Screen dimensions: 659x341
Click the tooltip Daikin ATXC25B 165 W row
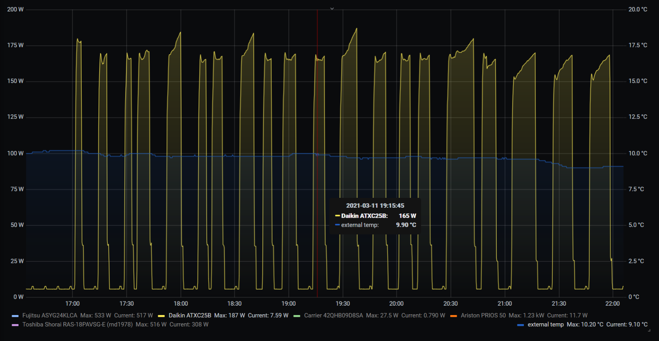point(376,216)
